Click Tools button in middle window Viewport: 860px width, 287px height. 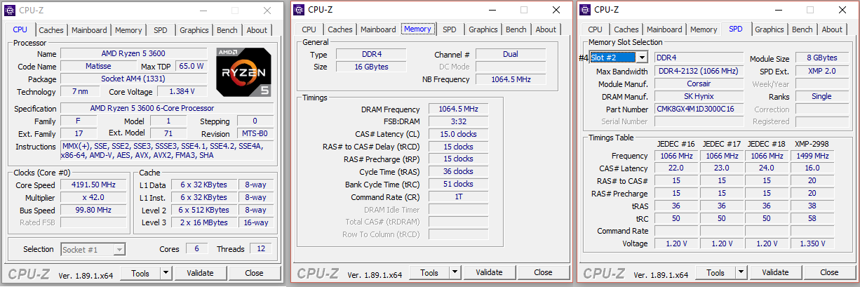(429, 272)
